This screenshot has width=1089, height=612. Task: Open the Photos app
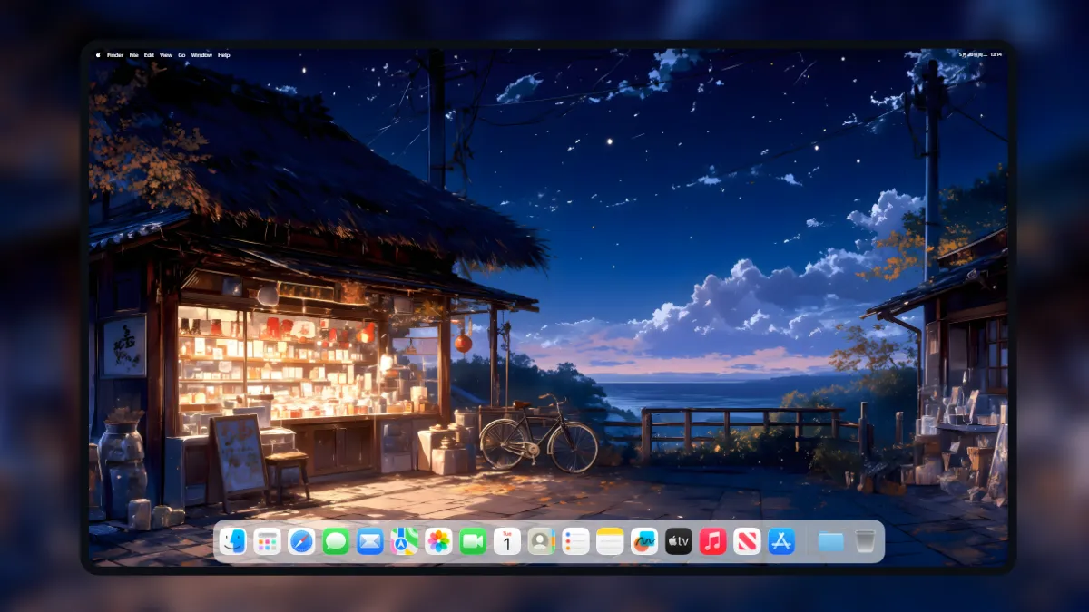tap(438, 541)
